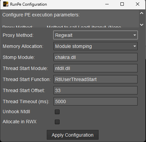The width and height of the screenshot is (146, 142).
Task: Maximize the RunPe Configuration window
Action: click(122, 4)
